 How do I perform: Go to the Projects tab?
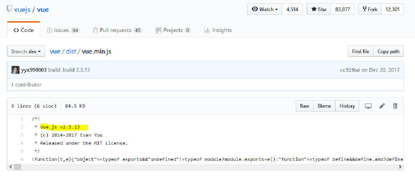(173, 30)
